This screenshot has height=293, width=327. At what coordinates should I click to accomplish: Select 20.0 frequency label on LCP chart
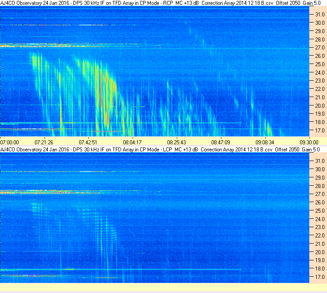(320, 252)
